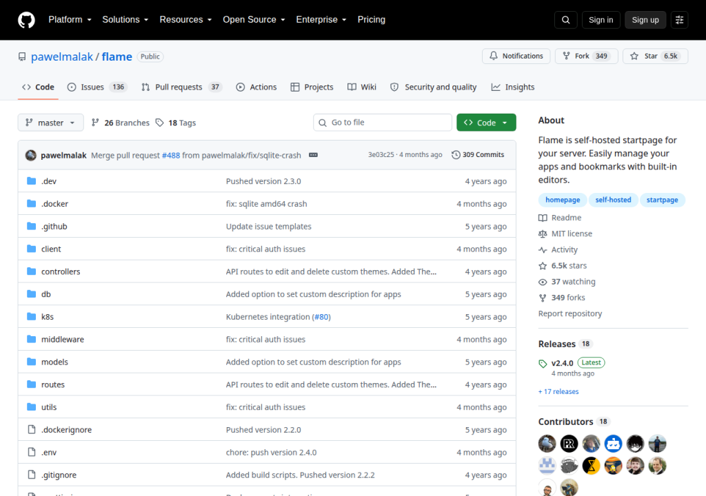Screen dimensions: 706x496
Task: Switch to the Projects tab
Action: (312, 87)
